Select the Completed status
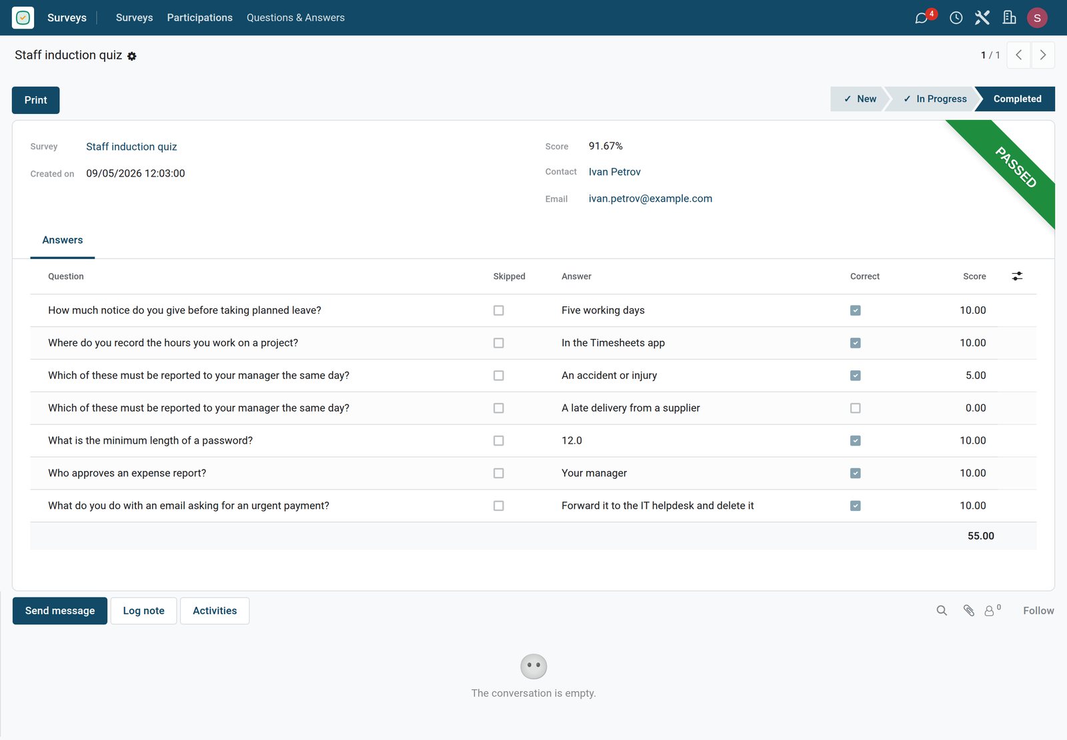 (x=1016, y=99)
